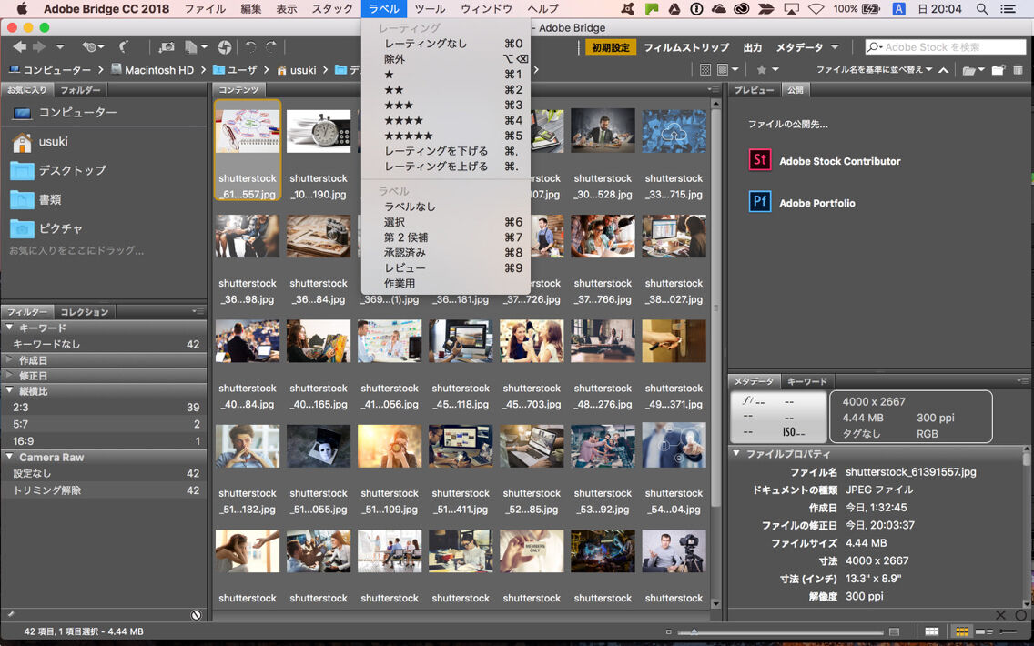This screenshot has width=1034, height=646.
Task: Choose 承認済み label menu item
Action: click(446, 252)
